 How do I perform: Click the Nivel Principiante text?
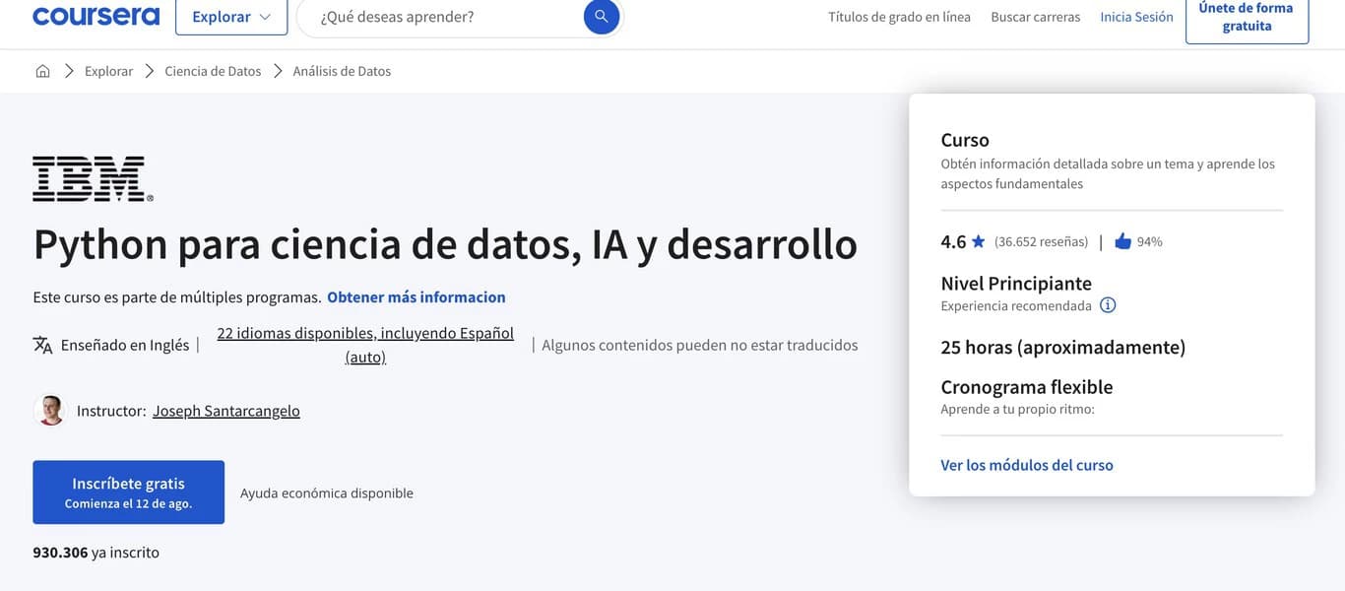[x=1016, y=284]
